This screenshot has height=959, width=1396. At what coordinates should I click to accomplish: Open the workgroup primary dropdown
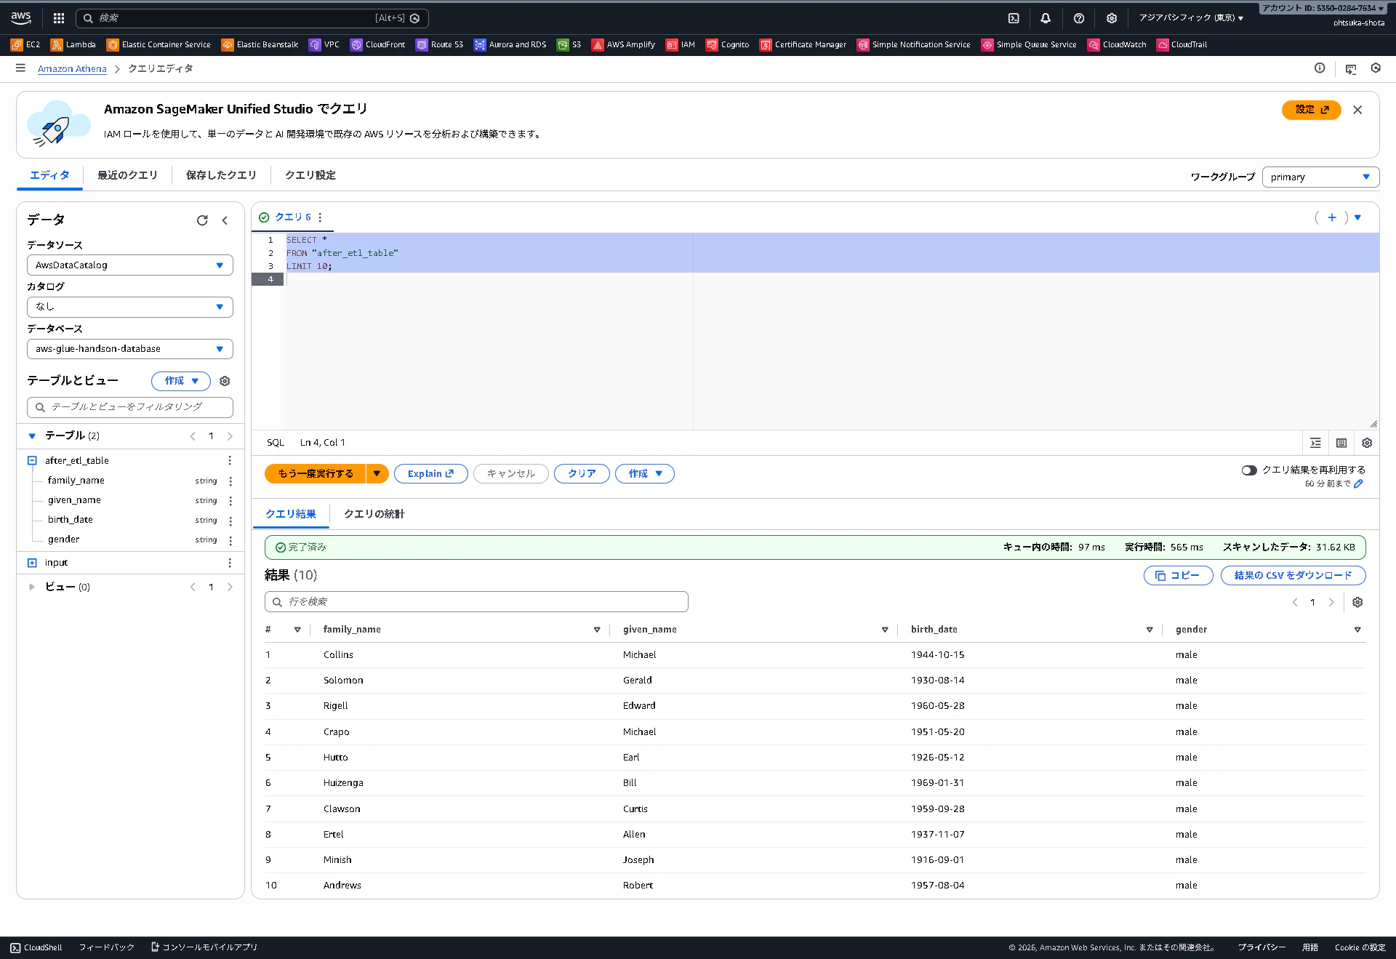point(1320,177)
